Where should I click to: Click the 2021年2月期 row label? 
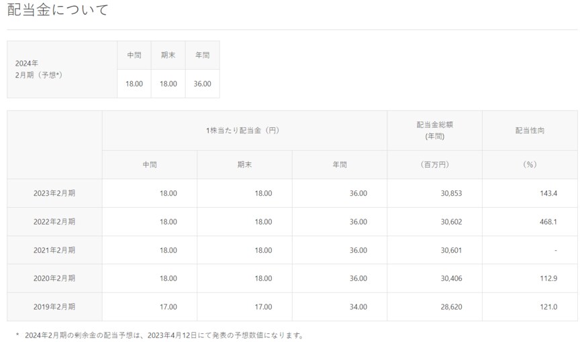tap(54, 250)
